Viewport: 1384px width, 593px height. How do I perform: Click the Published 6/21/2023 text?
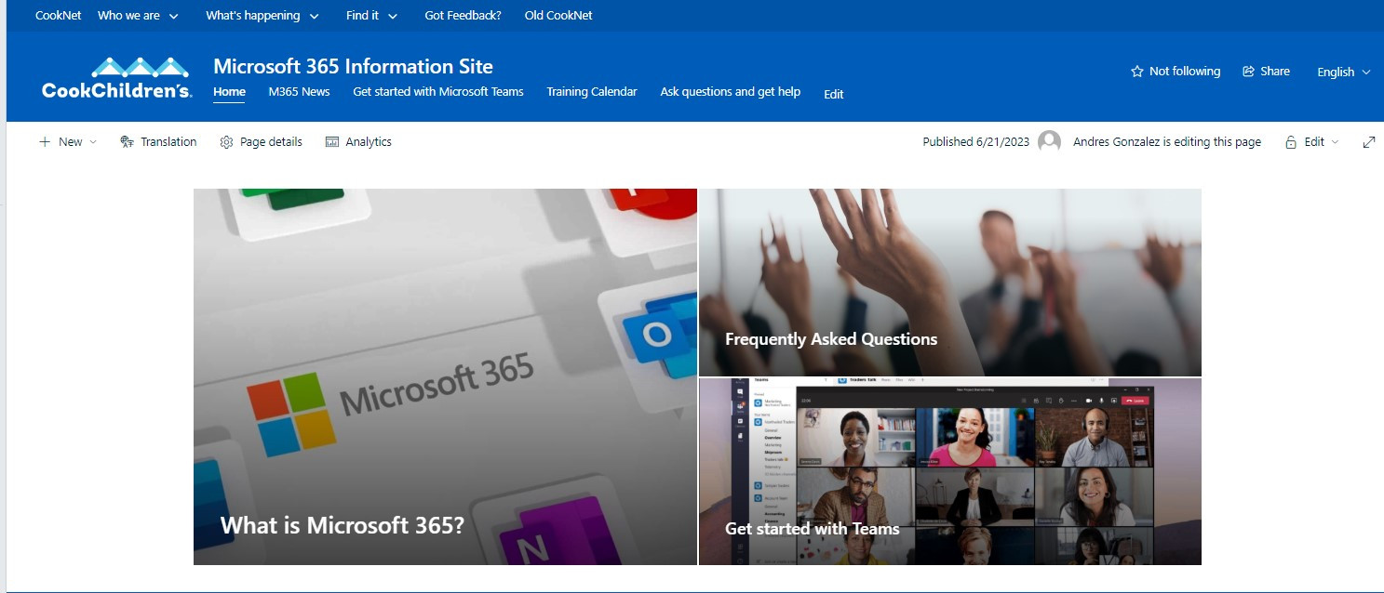[x=976, y=142]
